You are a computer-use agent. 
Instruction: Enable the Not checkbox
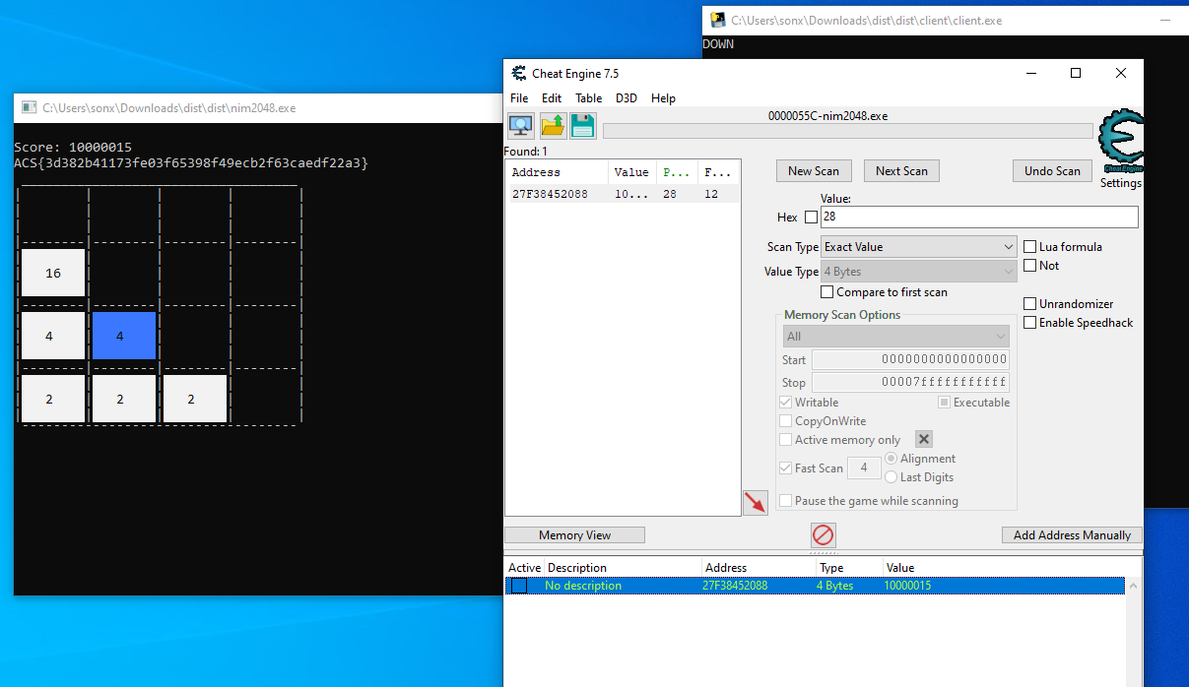1030,266
